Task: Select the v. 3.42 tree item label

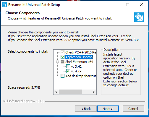Action: pos(76,66)
